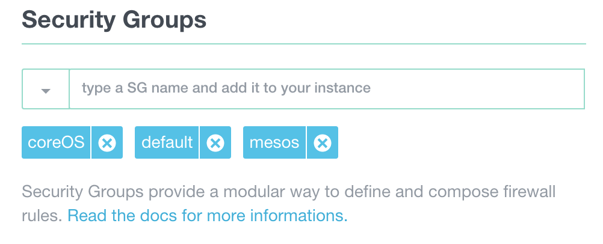Click the X icon beside coreOS
This screenshot has width=603, height=244.
click(107, 143)
